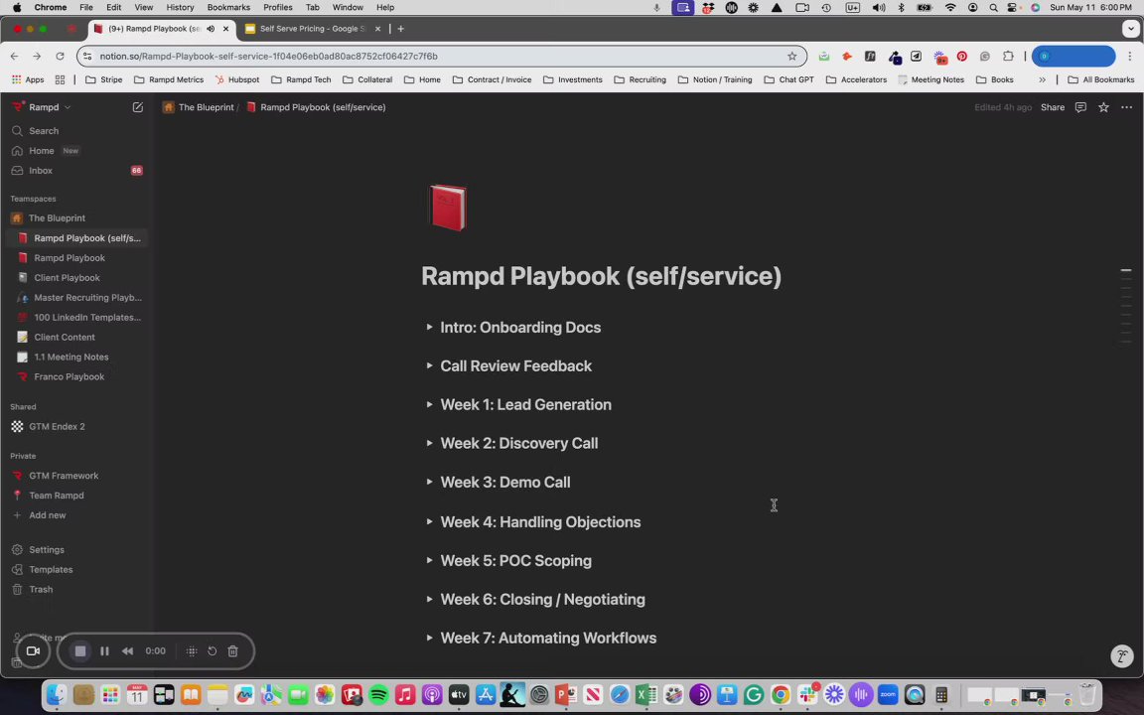
Task: Click the recorder camera icon
Action: pyautogui.click(x=33, y=650)
